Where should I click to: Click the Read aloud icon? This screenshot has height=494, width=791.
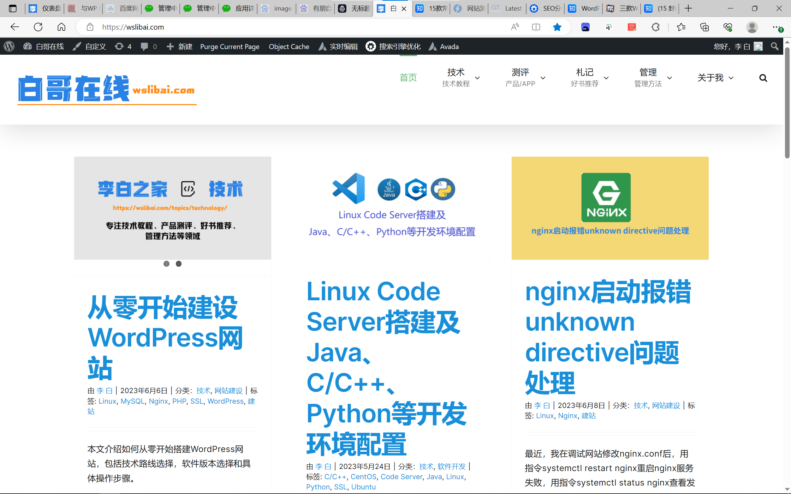click(x=515, y=27)
